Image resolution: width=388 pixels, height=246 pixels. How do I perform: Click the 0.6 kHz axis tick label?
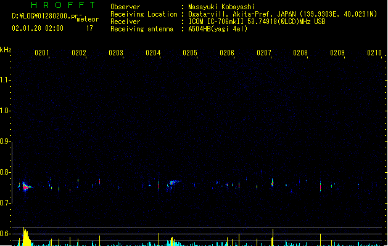click(4, 234)
